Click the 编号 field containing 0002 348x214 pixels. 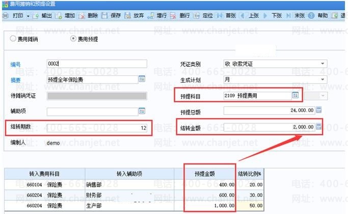click(x=97, y=64)
